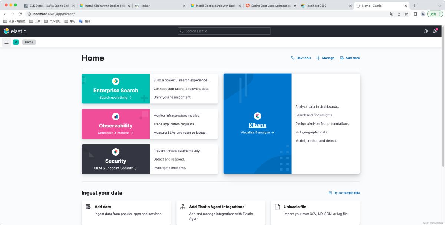Toggle the browser side panel icon
Viewport: 445px width, 225px height.
click(x=415, y=14)
